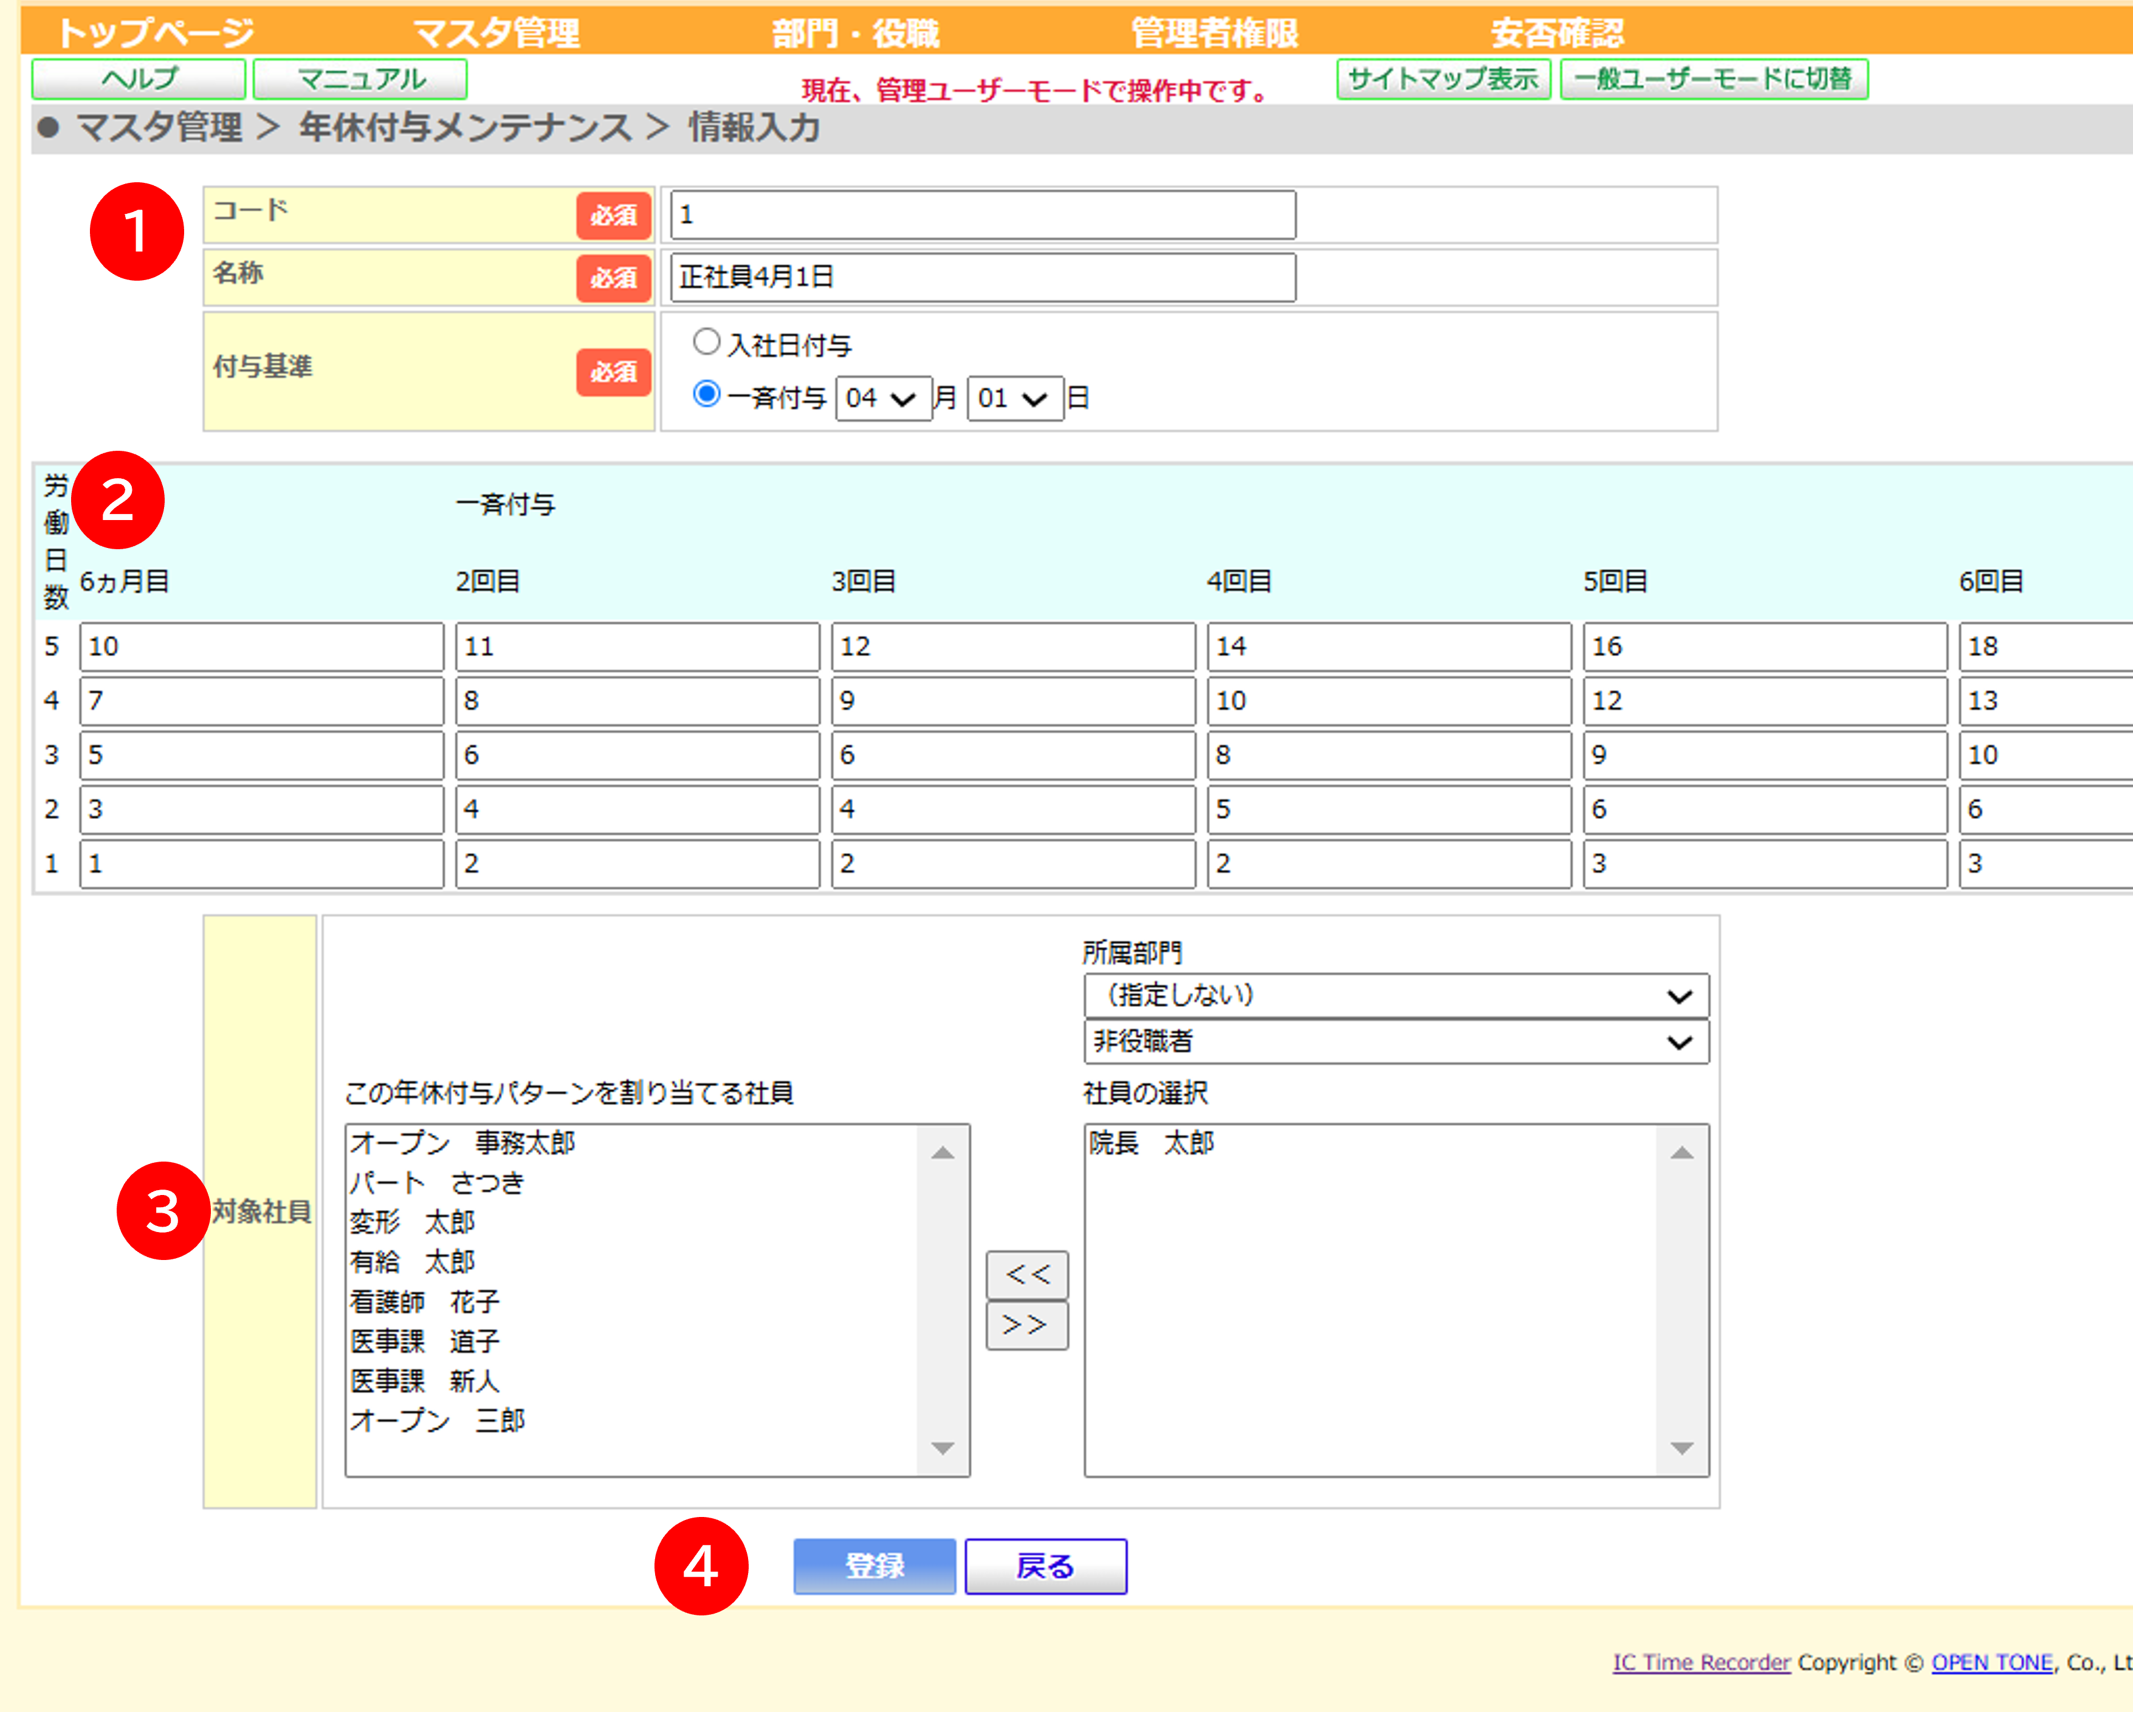The height and width of the screenshot is (1712, 2133).
Task: Open the month dropdown showing 04
Action: coord(884,399)
